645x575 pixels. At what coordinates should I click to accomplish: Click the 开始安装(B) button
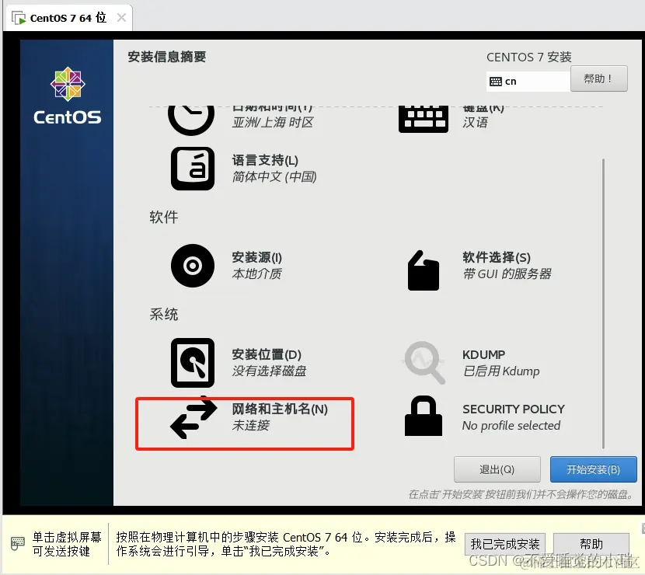click(x=593, y=469)
